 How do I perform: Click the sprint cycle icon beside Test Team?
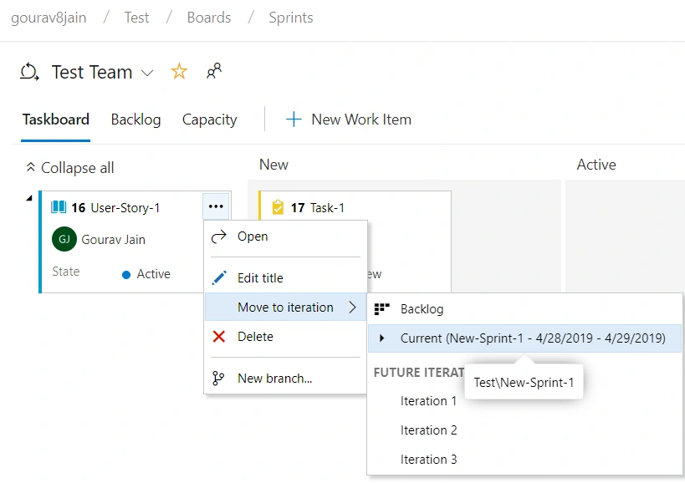(29, 72)
